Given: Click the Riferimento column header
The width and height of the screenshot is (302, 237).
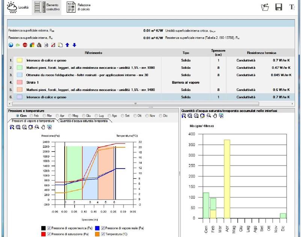Looking at the screenshot, I should 94,53.
